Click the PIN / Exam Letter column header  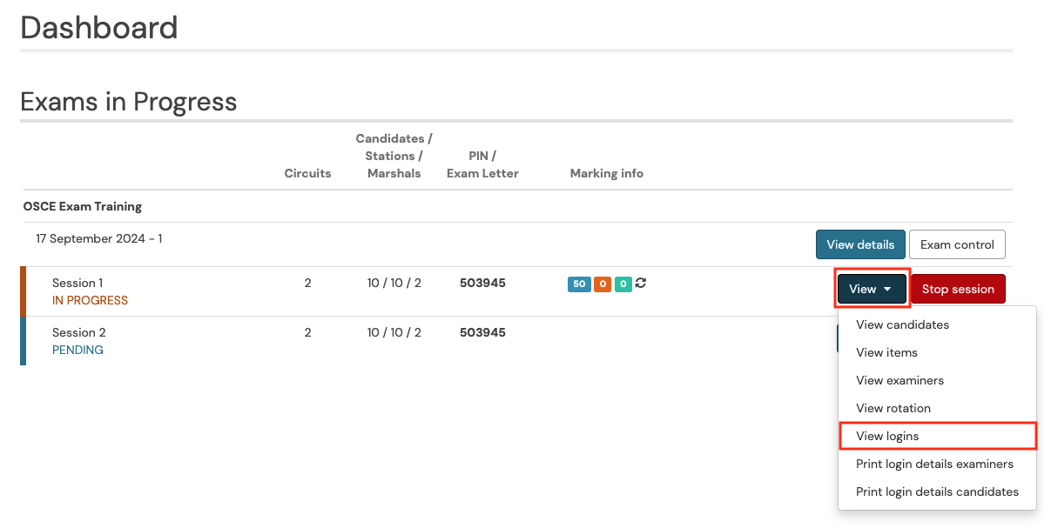pyautogui.click(x=482, y=164)
